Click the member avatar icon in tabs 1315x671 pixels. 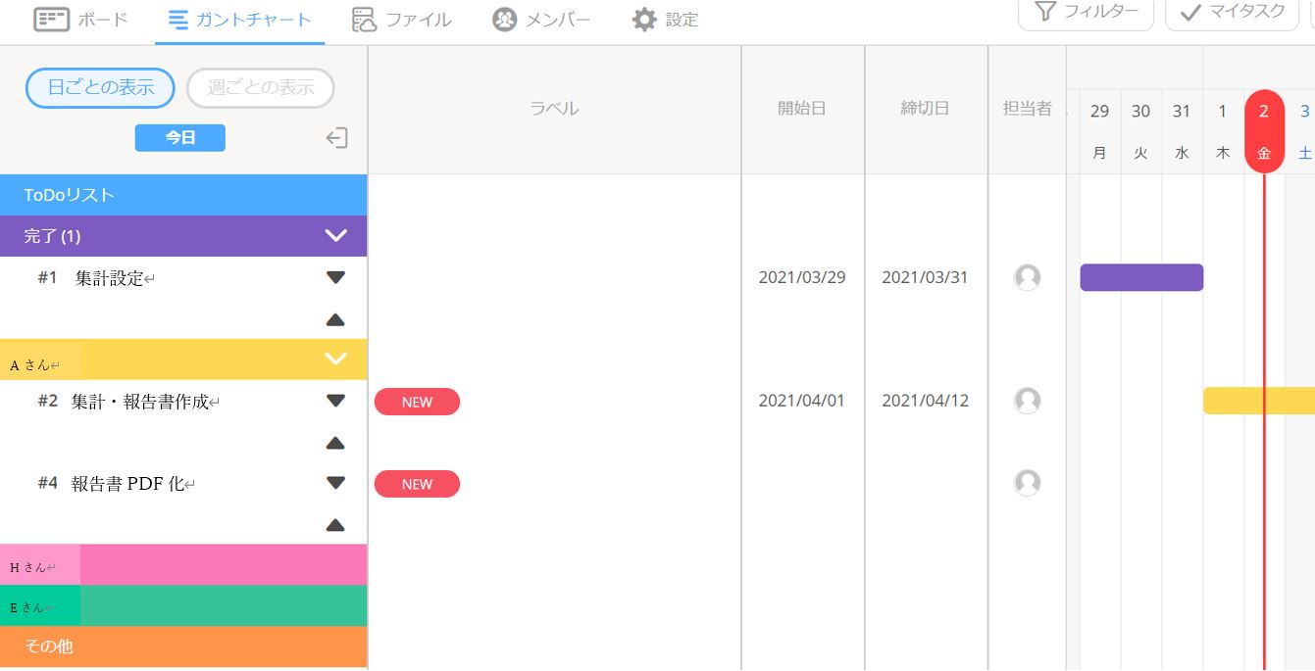point(504,20)
